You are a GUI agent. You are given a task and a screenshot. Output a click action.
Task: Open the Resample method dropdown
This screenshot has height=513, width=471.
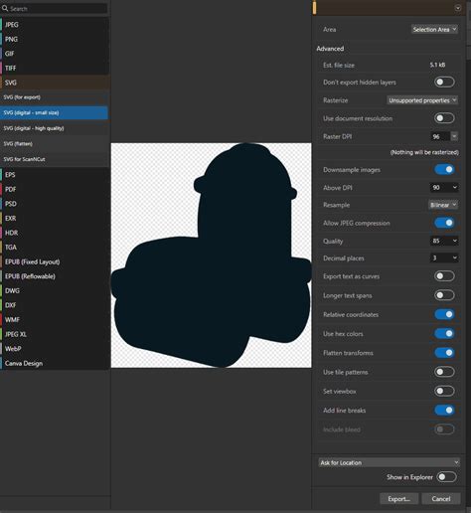click(443, 205)
